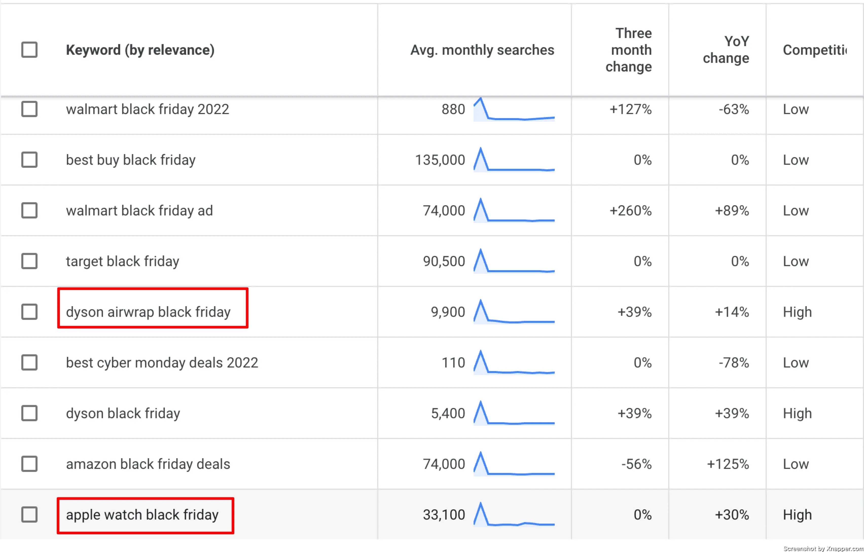
Task: Click the +125% YoY change cell
Action: (728, 464)
